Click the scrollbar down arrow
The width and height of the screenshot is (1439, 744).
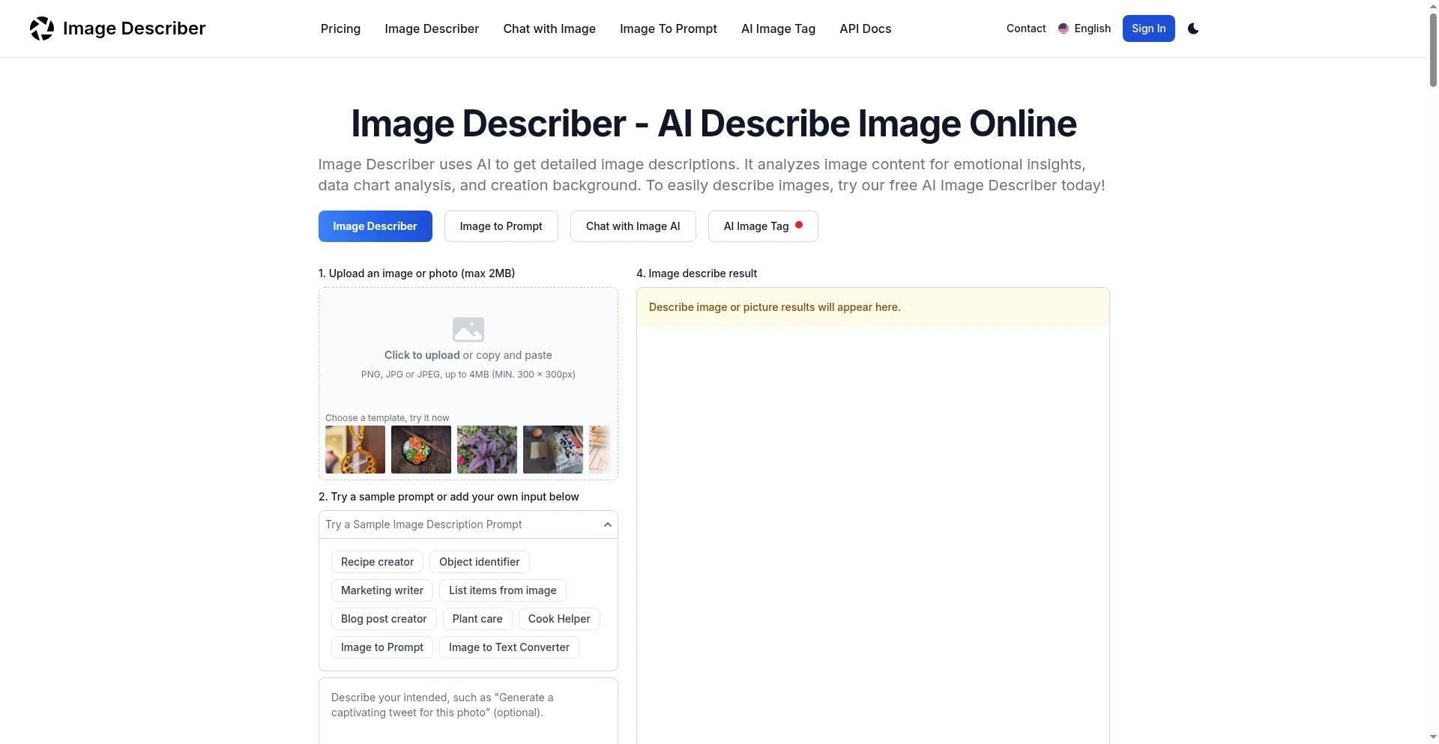pyautogui.click(x=1433, y=738)
